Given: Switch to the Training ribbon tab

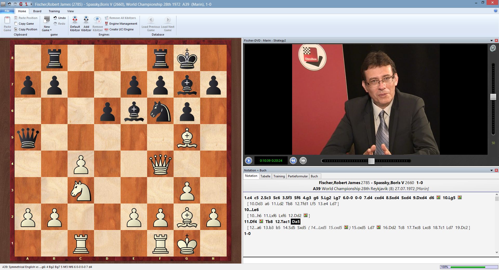Looking at the screenshot, I should 54,11.
